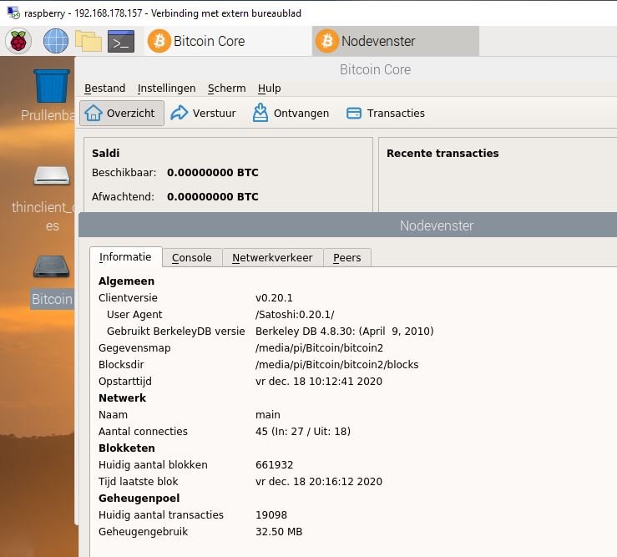Click the Remote Desktop window title bar icon

click(13, 13)
